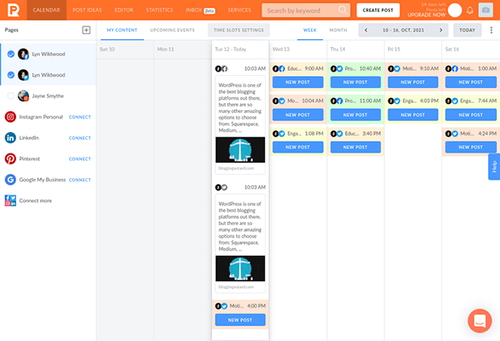Click the date range 10 - 16, Oct, 2021
Screen dimensions: 500x341
click(404, 30)
